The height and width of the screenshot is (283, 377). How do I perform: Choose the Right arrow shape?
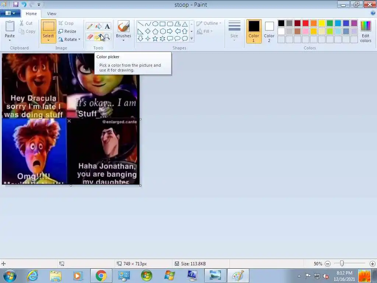pos(170,31)
